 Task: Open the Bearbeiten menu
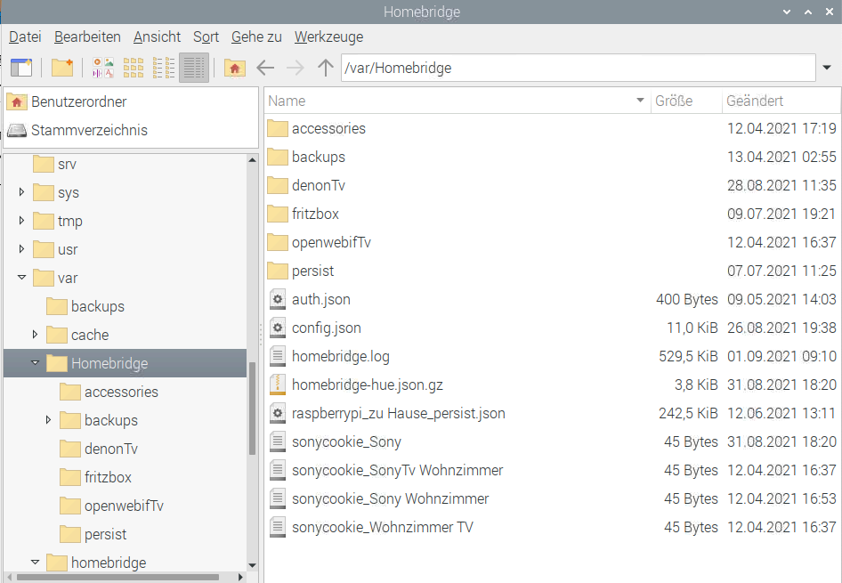click(x=87, y=37)
